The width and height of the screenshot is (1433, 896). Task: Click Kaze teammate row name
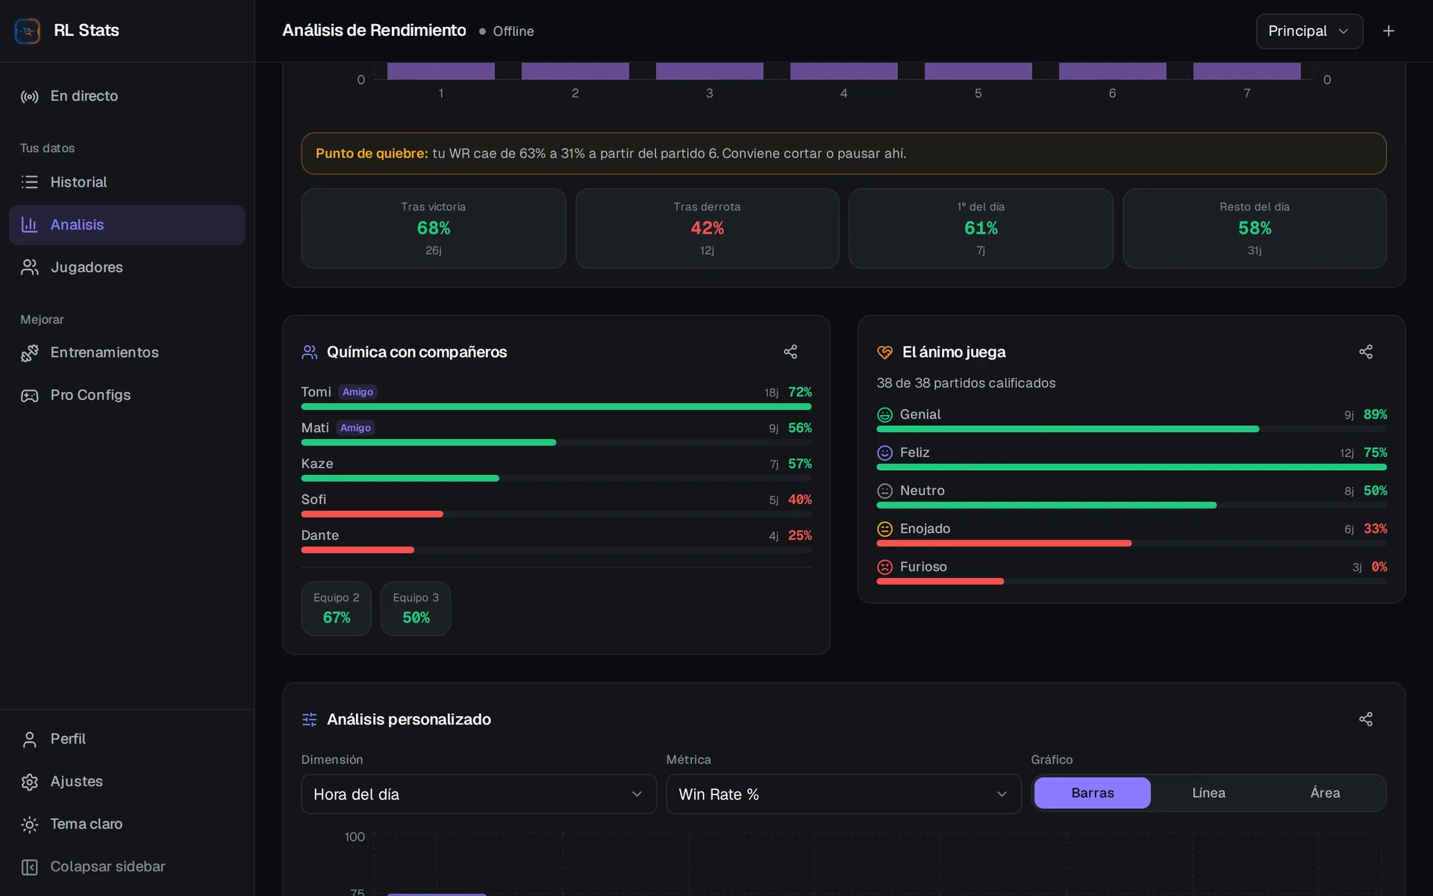pos(317,464)
